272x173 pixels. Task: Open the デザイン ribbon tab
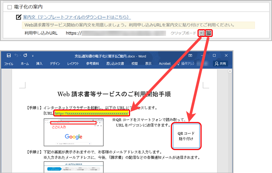pos(55,64)
